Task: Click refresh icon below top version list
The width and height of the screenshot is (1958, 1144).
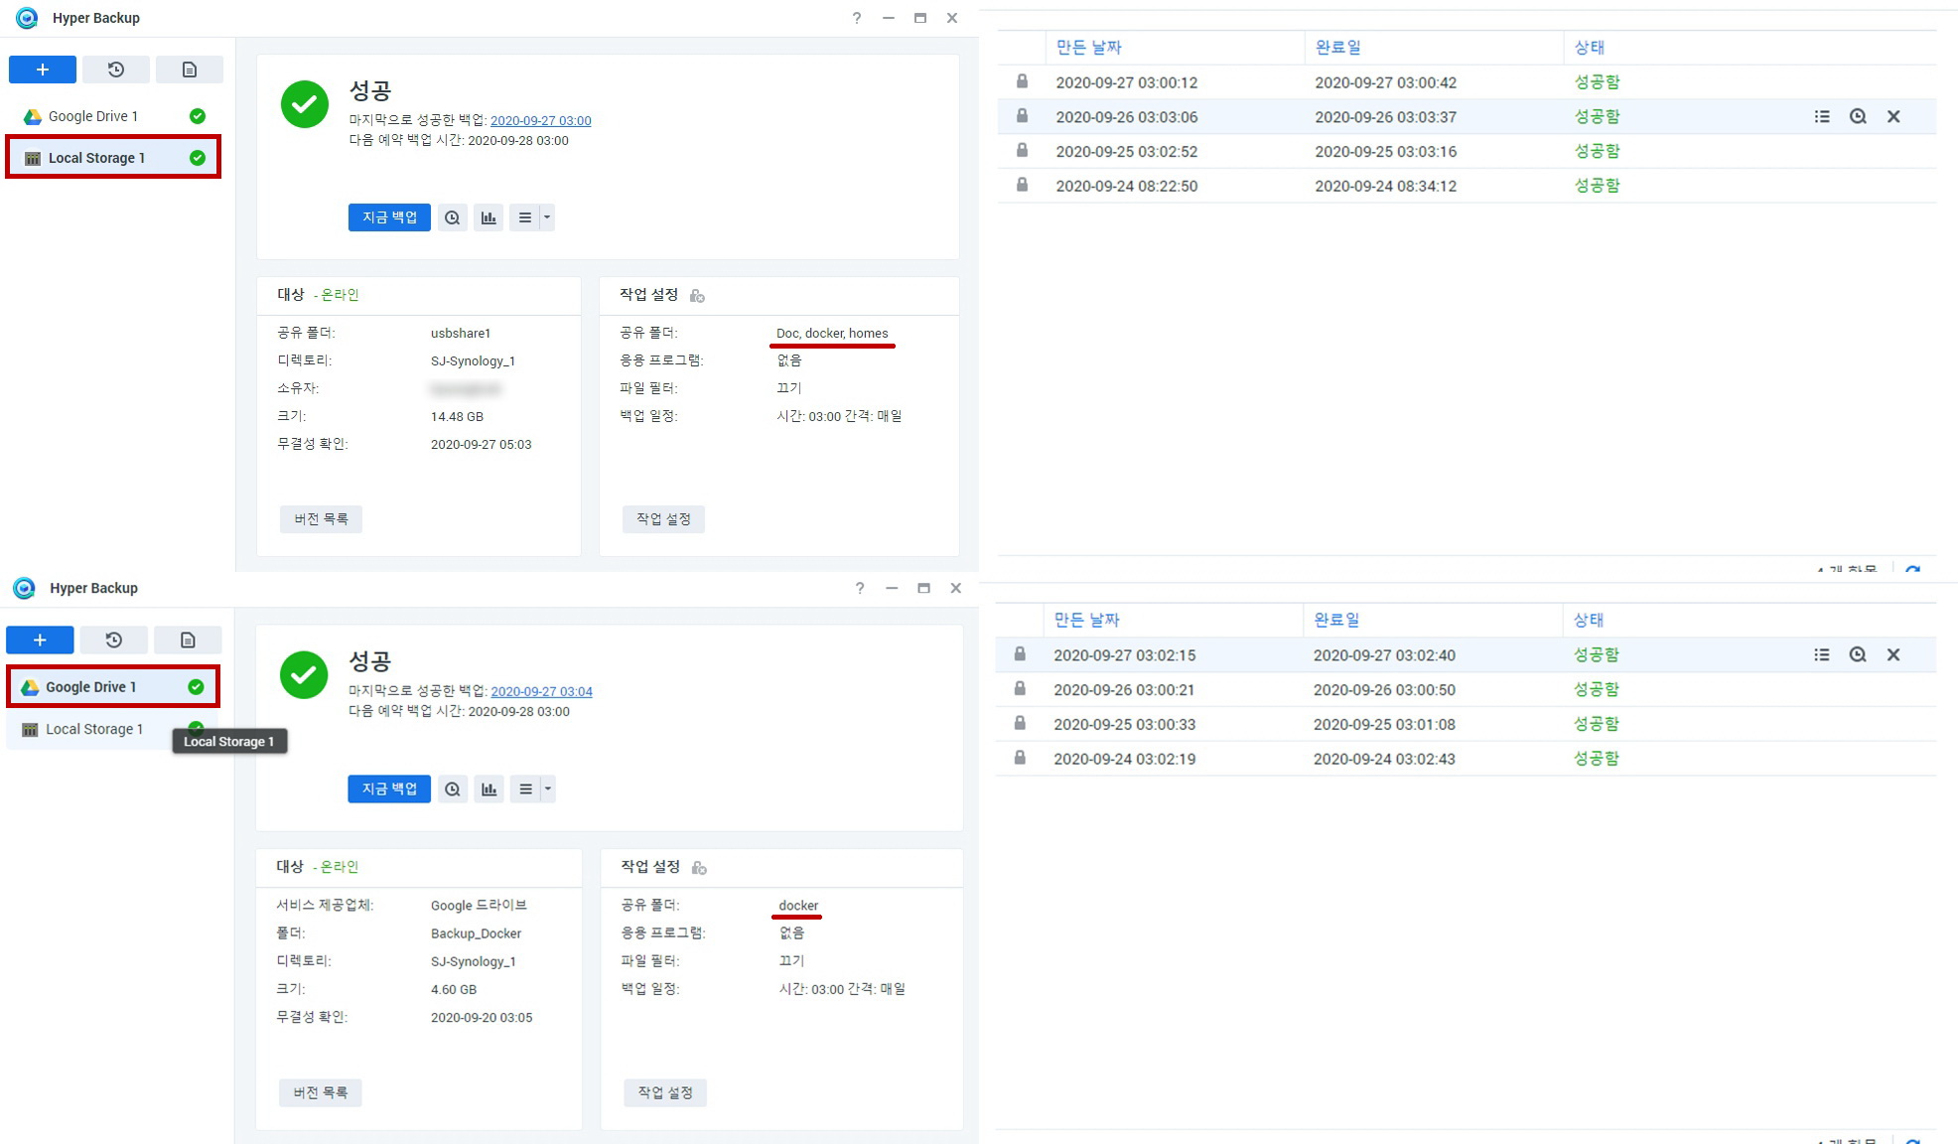Action: [x=1913, y=570]
